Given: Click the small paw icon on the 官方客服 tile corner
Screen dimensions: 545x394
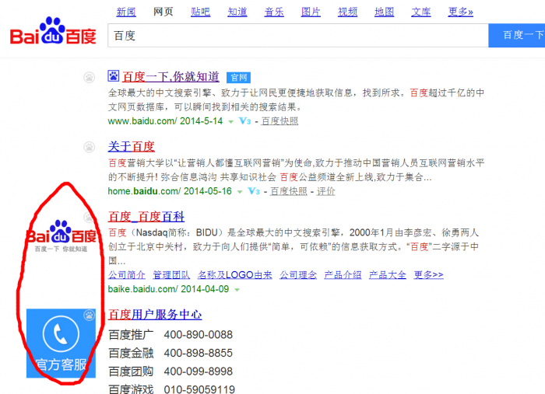Looking at the screenshot, I should pyautogui.click(x=90, y=315).
